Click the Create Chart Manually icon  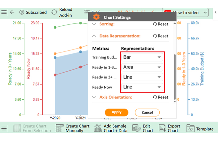[60, 129]
